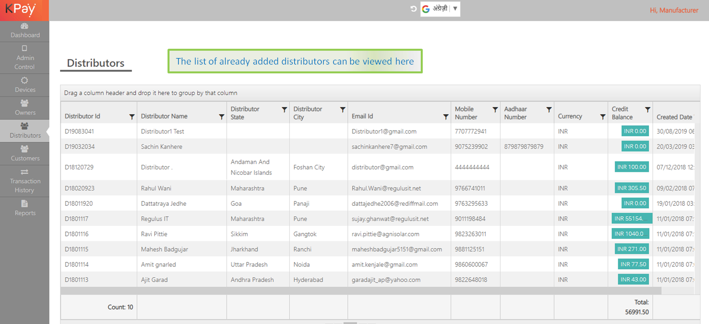The image size is (709, 324).
Task: Filter the Mobile Number column
Action: point(495,110)
